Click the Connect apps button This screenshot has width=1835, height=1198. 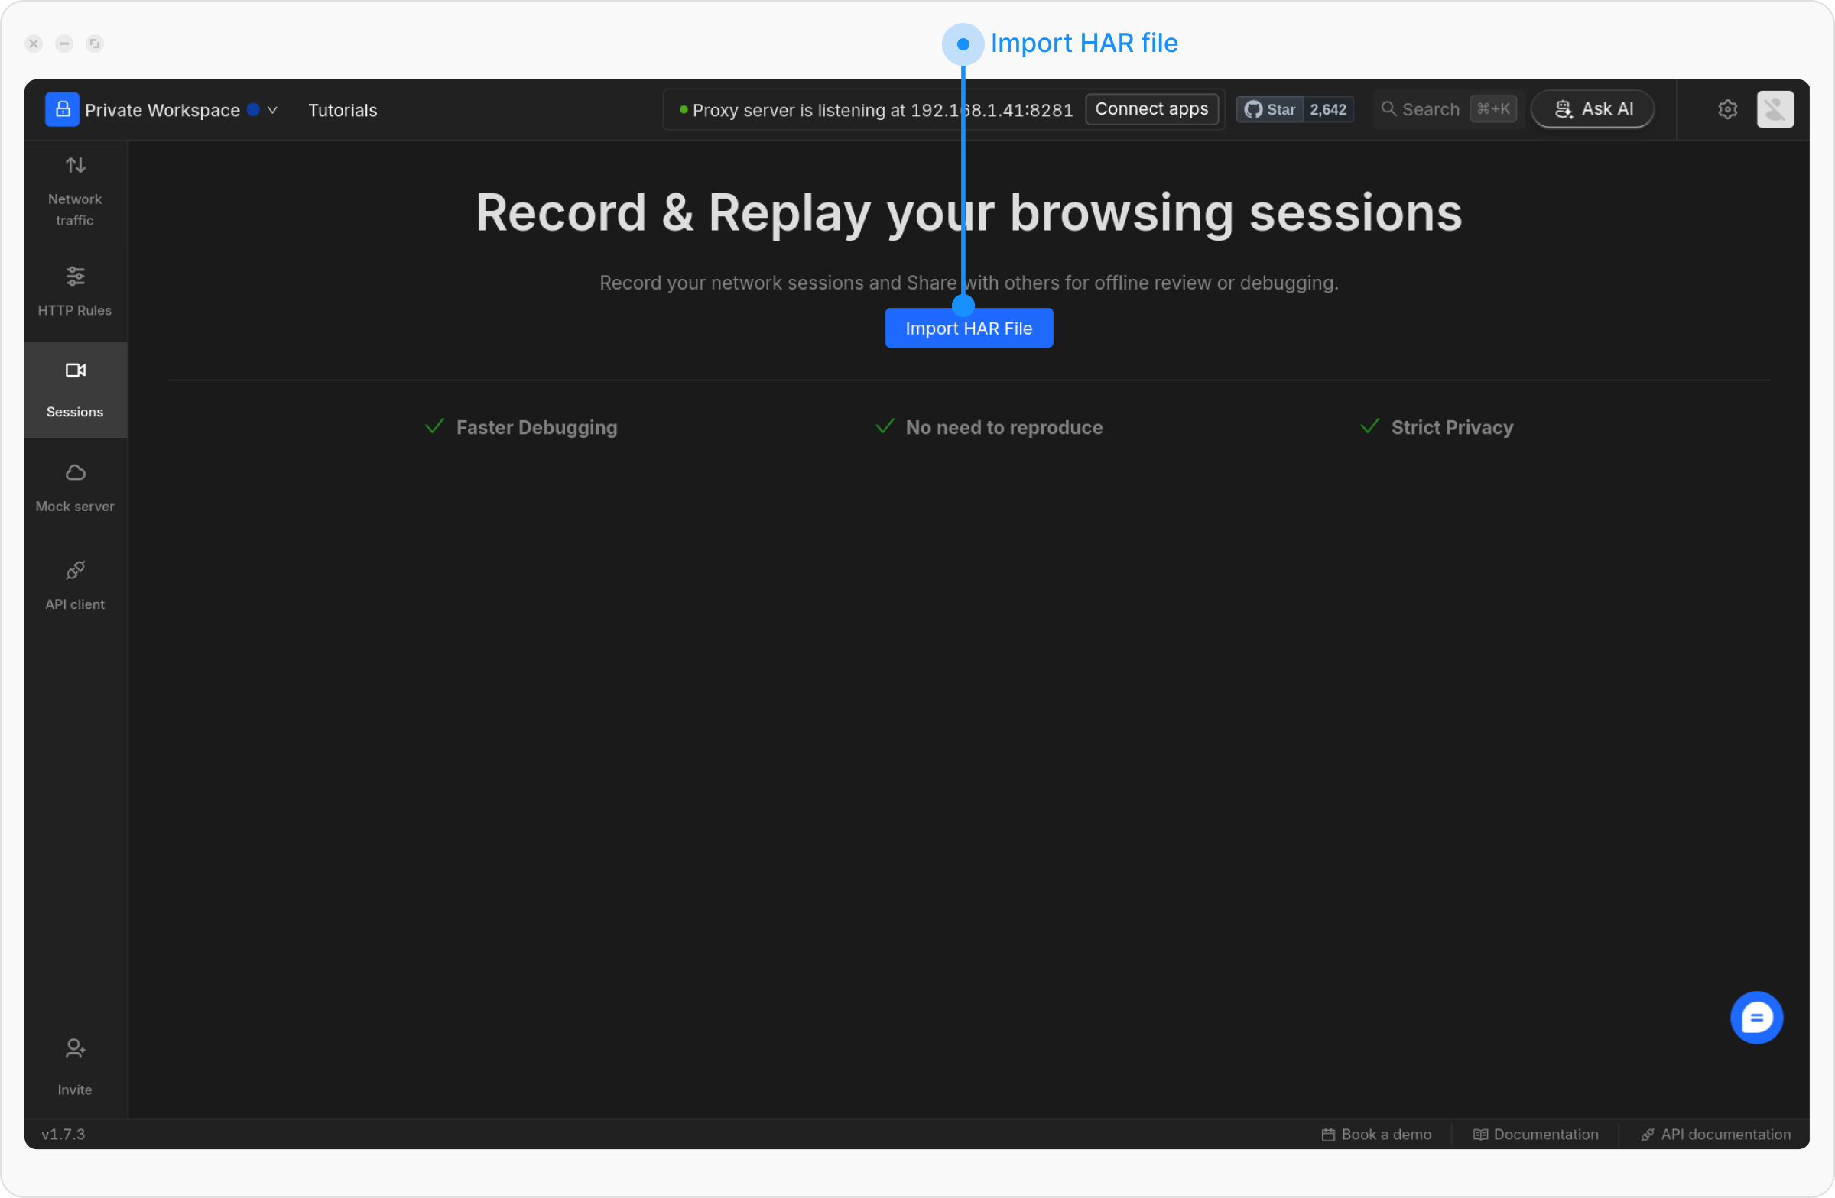point(1151,108)
